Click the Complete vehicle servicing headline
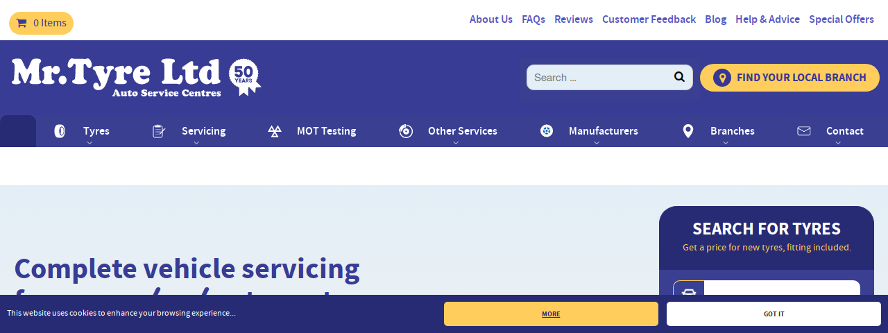 [187, 268]
